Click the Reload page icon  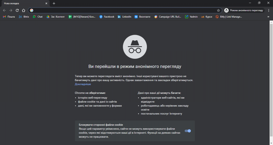coord(17,10)
